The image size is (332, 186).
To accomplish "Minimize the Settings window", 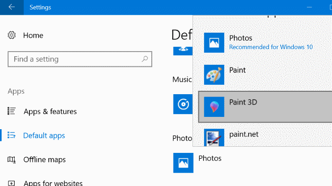I will click(x=309, y=7).
